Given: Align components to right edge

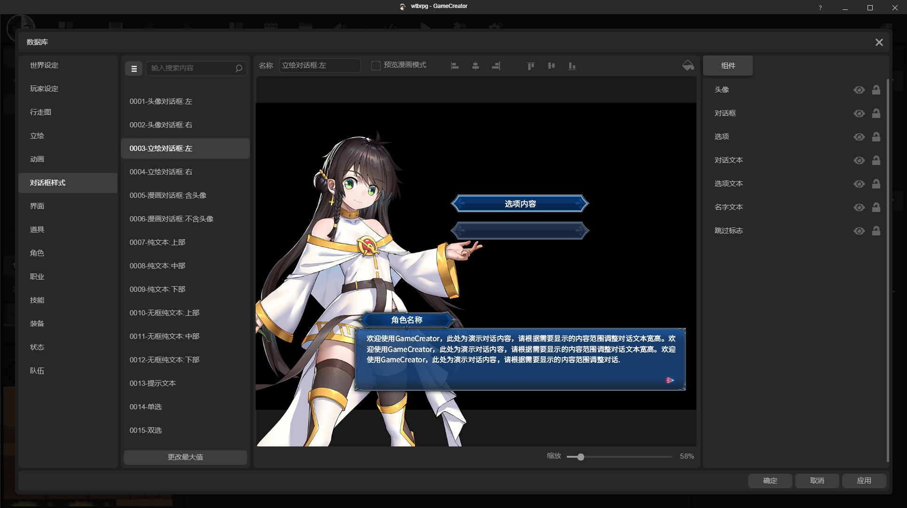Looking at the screenshot, I should [496, 66].
